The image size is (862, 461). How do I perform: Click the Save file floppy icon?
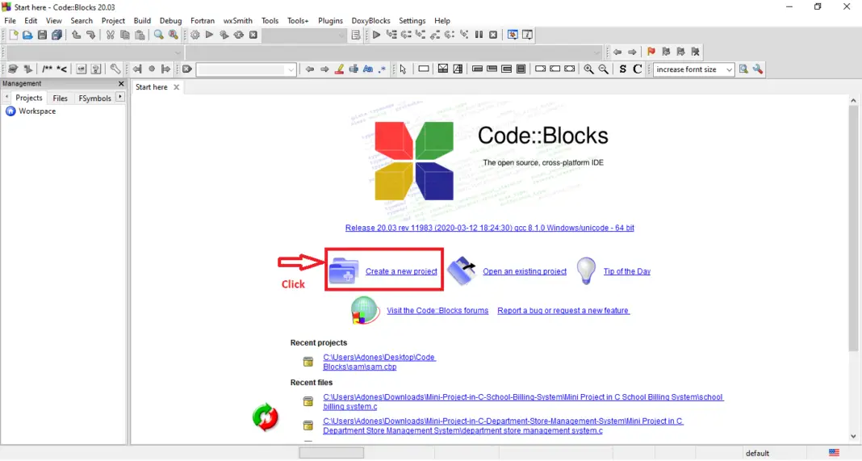tap(42, 36)
